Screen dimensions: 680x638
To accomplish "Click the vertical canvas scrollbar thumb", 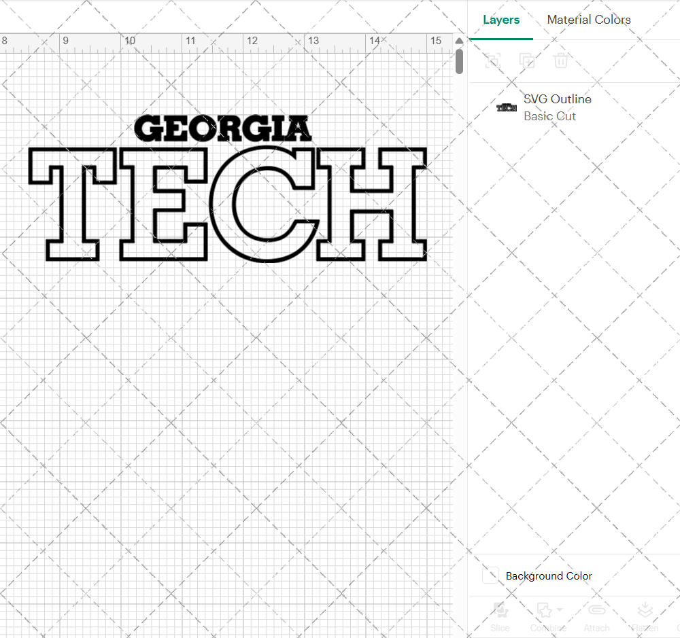I will click(459, 61).
